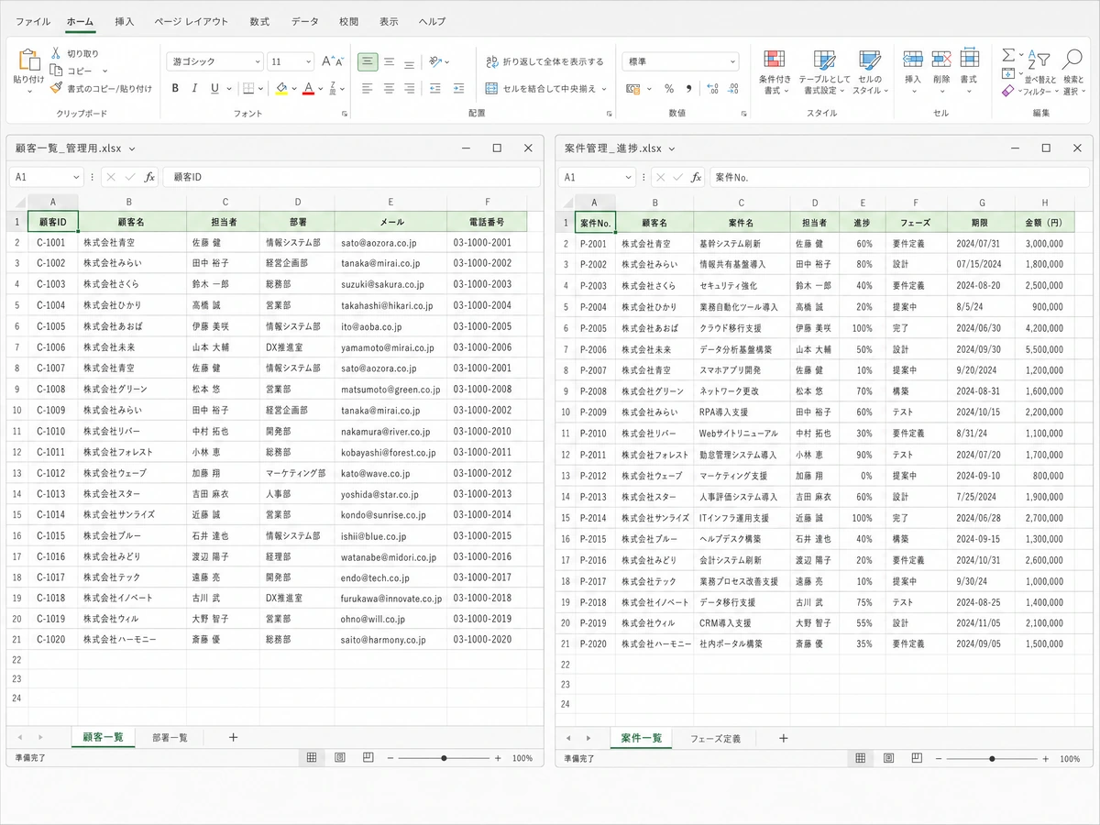Open Conditional Formatting (条件付き書式)
1100x825 pixels.
[775, 72]
